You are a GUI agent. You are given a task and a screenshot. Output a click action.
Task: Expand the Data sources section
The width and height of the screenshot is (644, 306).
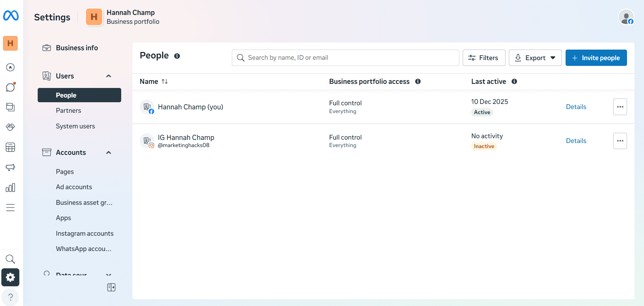[x=108, y=274]
